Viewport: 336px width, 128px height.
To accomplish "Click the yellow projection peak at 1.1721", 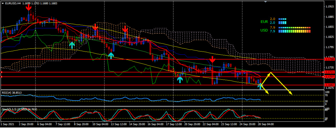I will point(271,72).
